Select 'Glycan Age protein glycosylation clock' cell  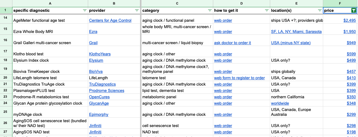point(50,103)
